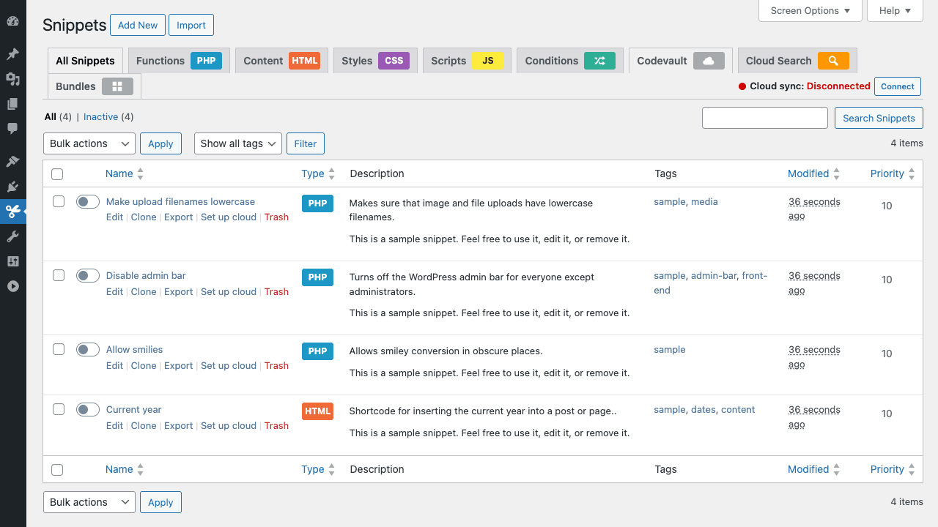
Task: Click the Import button
Action: click(191, 25)
